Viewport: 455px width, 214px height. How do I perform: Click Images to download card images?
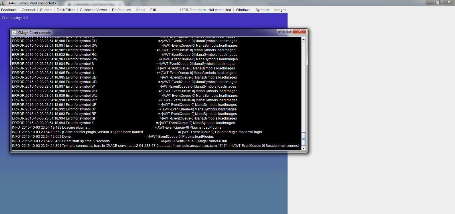pos(280,10)
